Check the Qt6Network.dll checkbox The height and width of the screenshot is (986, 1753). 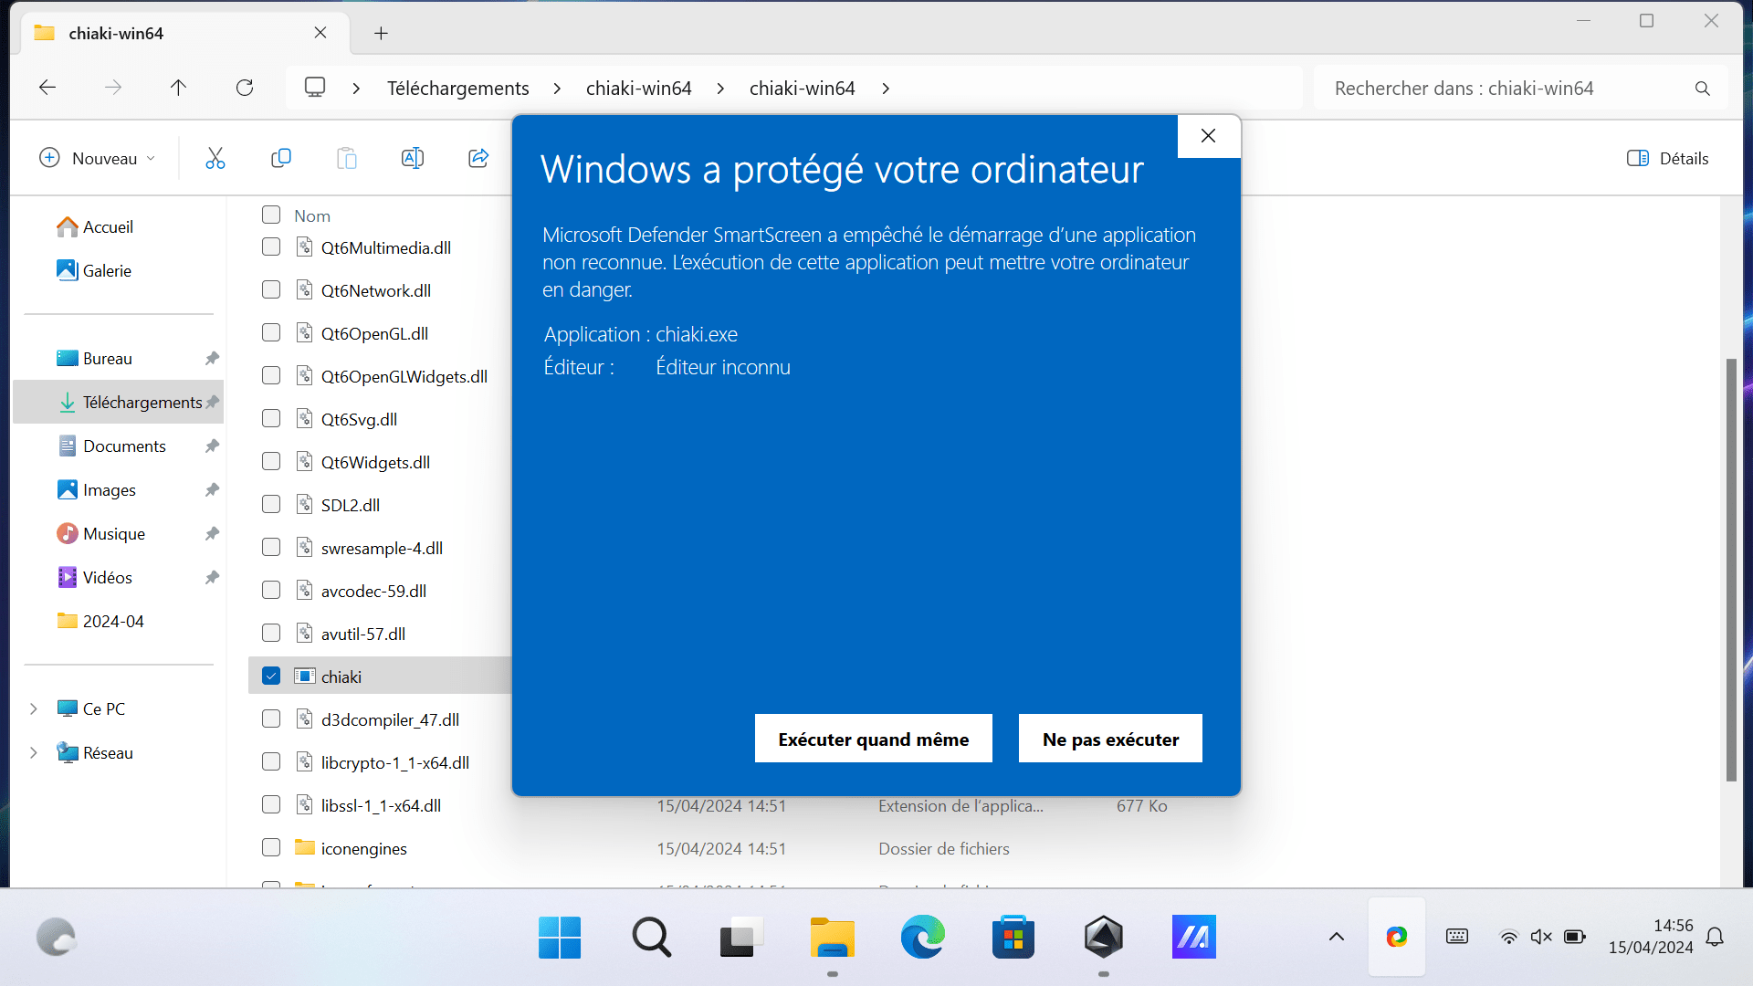pos(271,289)
